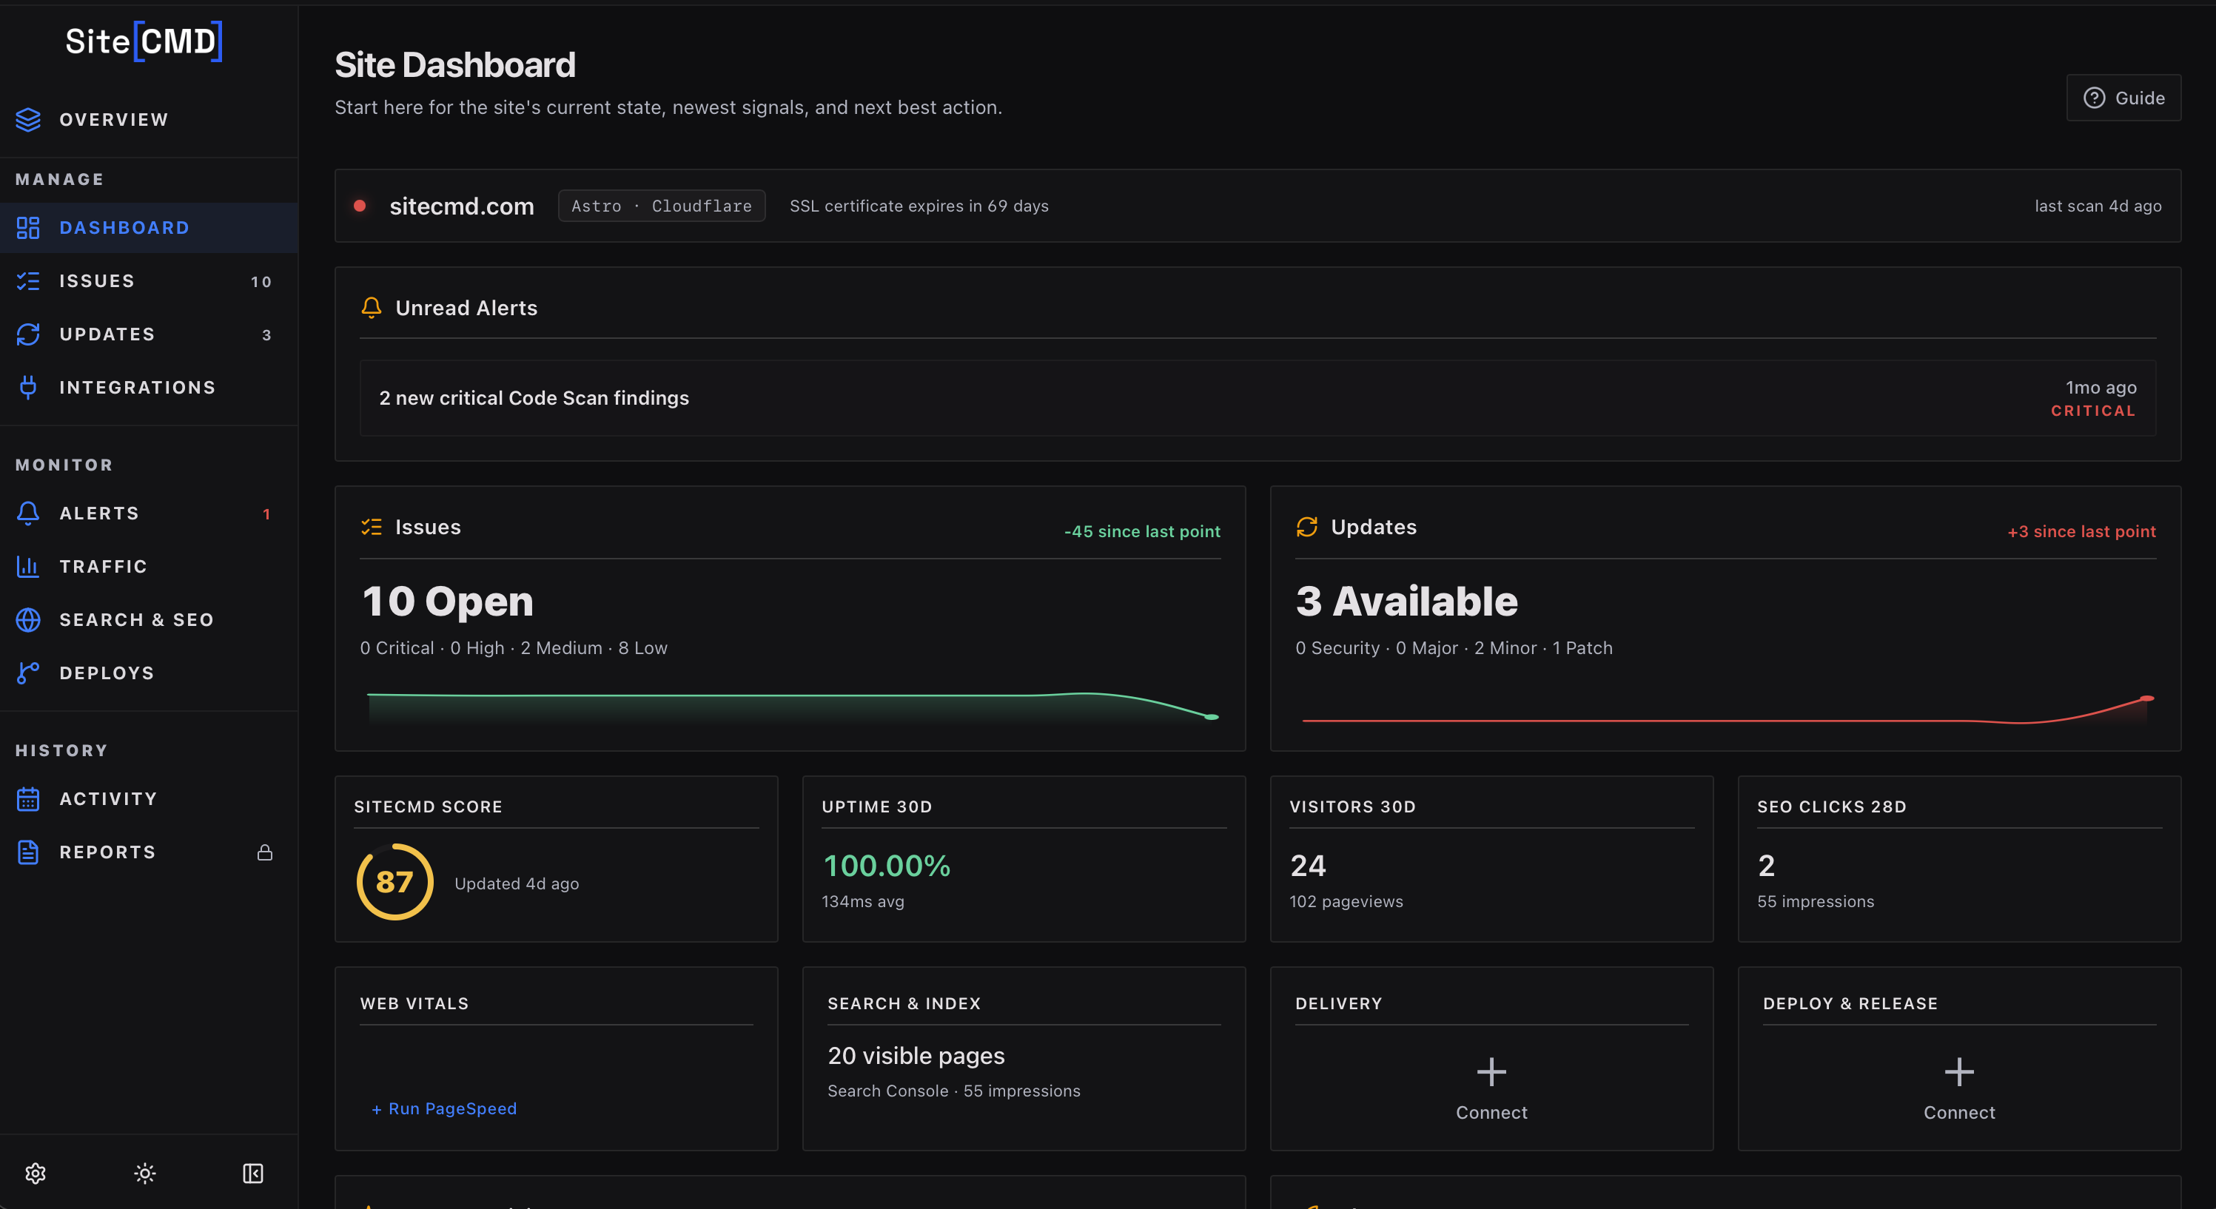Screen dimensions: 2216x1209
Task: Click the Issues card checklist icon
Action: pyautogui.click(x=372, y=527)
